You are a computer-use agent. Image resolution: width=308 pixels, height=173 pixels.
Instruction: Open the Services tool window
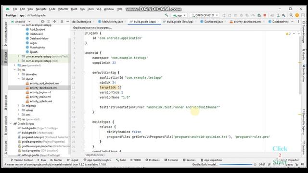189,160
